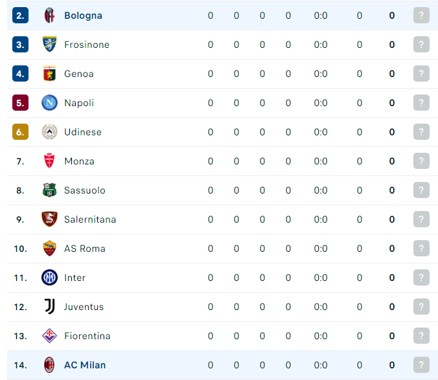
Task: Click the Inter club logo
Action: click(49, 278)
